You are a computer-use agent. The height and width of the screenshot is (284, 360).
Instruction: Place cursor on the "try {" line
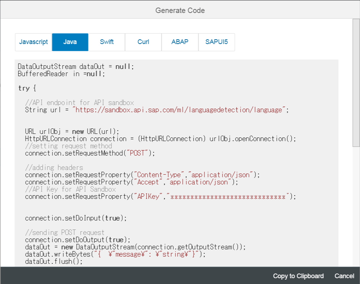point(27,88)
